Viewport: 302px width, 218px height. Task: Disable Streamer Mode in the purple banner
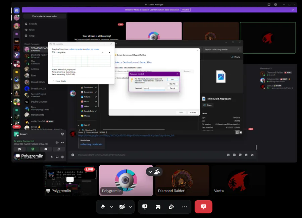[x=186, y=10]
